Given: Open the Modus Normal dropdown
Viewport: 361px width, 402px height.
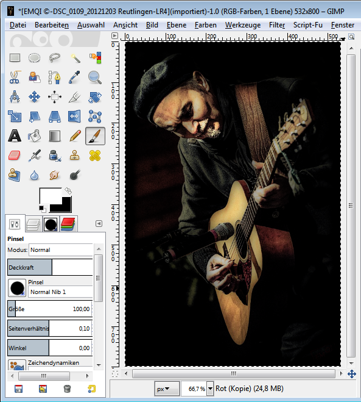Looking at the screenshot, I should coord(61,249).
